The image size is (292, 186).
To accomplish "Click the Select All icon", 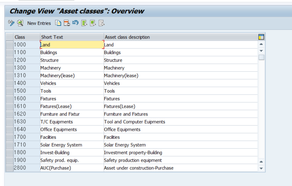I will 84,23.
